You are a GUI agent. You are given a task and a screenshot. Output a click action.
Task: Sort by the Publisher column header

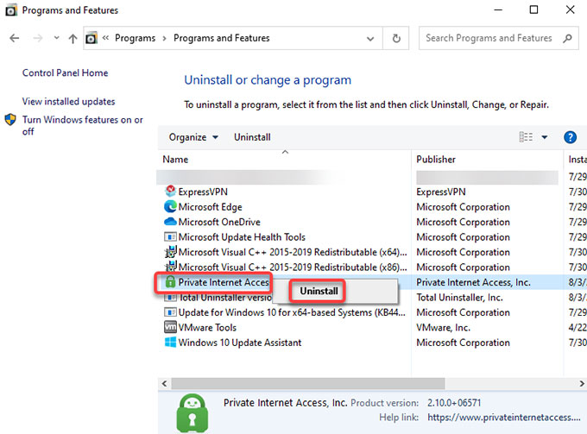pos(436,160)
